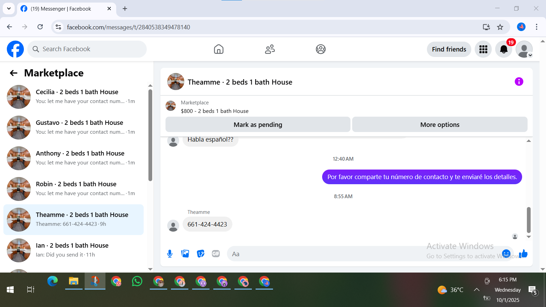This screenshot has width=546, height=307.
Task: Open the tab search dropdown
Action: point(9,9)
